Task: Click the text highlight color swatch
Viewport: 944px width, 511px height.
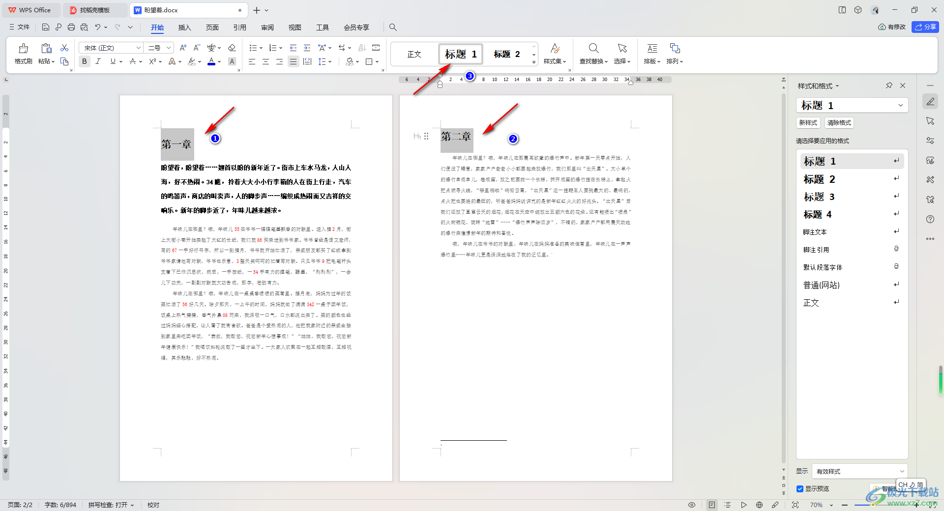Action: (192, 61)
